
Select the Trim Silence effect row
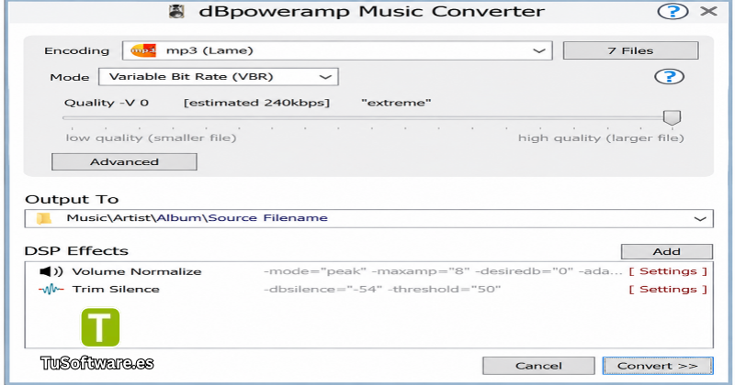[x=369, y=290]
